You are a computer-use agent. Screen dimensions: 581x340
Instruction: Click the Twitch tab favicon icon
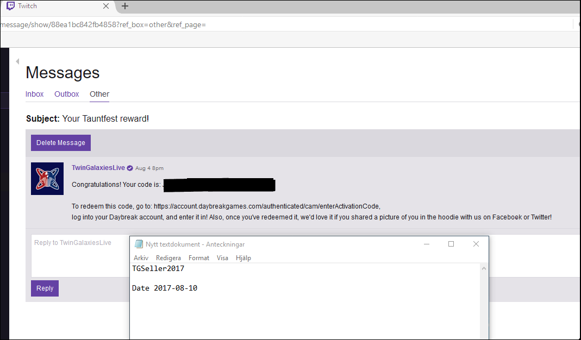pos(11,6)
